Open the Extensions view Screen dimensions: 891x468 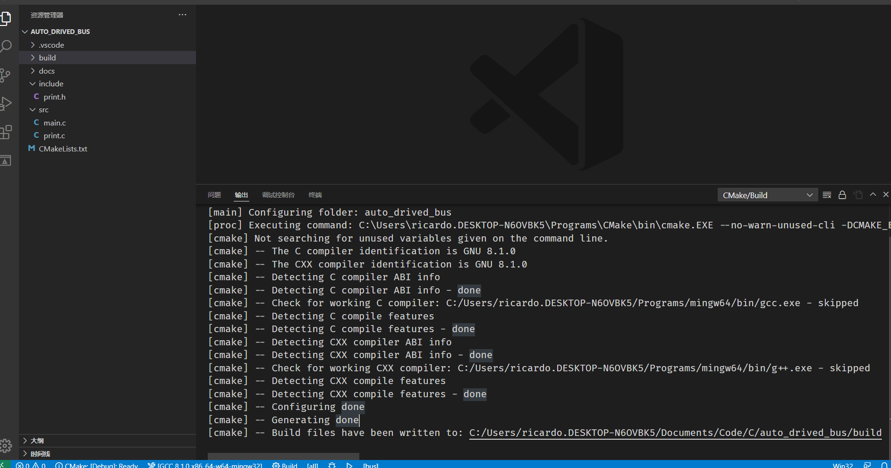tap(6, 132)
